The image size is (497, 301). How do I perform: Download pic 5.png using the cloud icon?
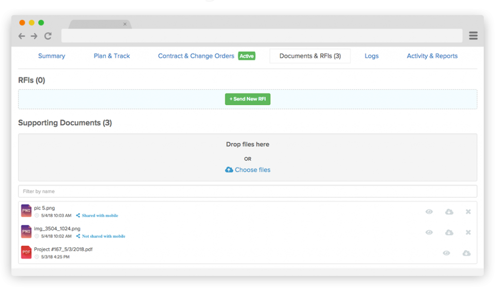(x=449, y=212)
